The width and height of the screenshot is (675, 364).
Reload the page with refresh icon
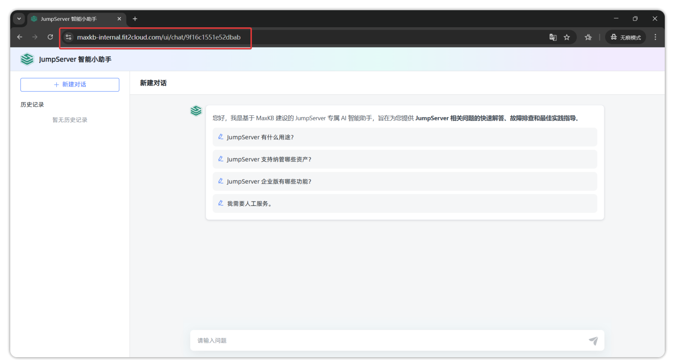[50, 37]
